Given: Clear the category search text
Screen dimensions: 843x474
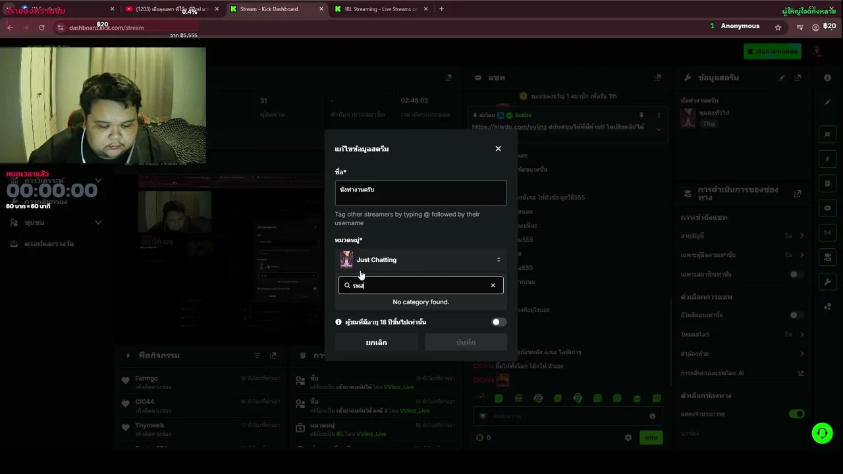Looking at the screenshot, I should click(x=493, y=285).
